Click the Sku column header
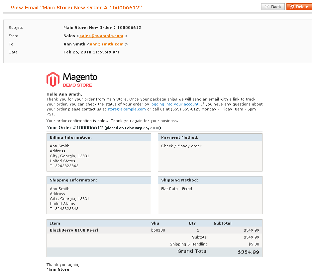The width and height of the screenshot is (315, 274). (x=155, y=223)
